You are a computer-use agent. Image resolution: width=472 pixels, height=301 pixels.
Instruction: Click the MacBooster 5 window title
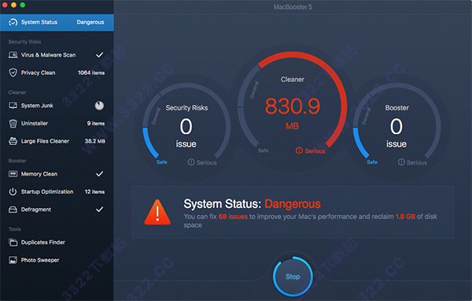coord(293,7)
